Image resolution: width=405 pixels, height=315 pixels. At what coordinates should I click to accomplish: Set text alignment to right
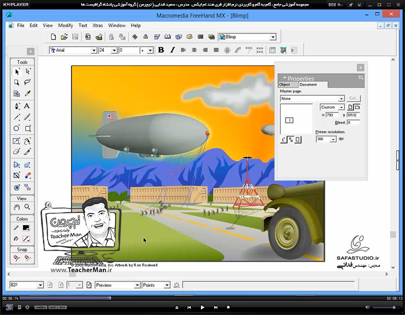[x=205, y=50]
